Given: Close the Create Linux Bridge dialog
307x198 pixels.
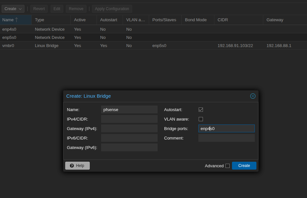Looking at the screenshot, I should click(x=253, y=96).
